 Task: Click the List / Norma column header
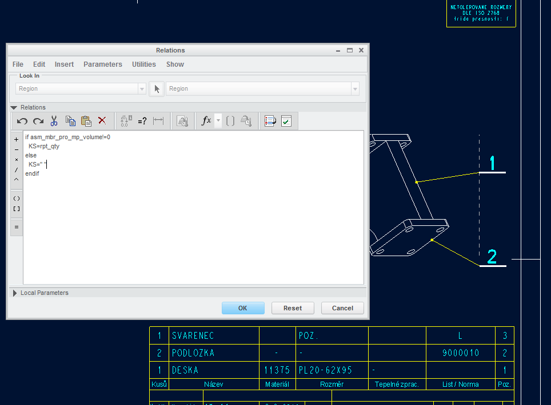click(x=460, y=384)
